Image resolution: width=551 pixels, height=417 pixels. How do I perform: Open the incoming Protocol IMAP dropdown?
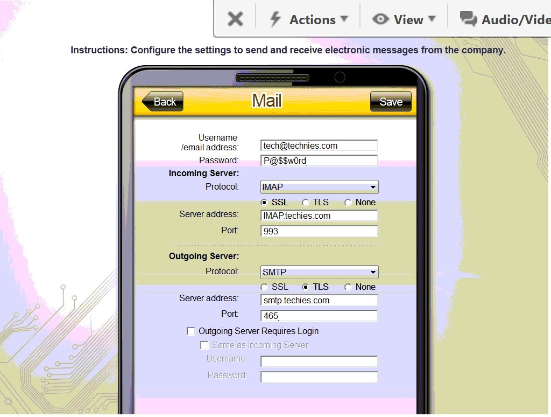click(x=320, y=187)
